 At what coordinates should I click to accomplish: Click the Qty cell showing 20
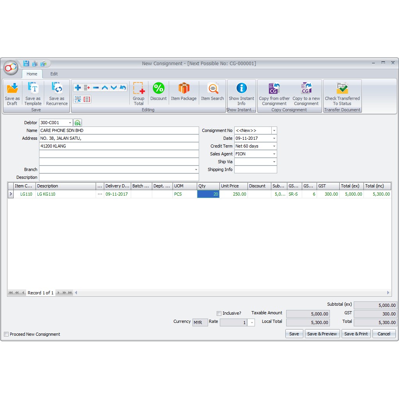point(208,194)
